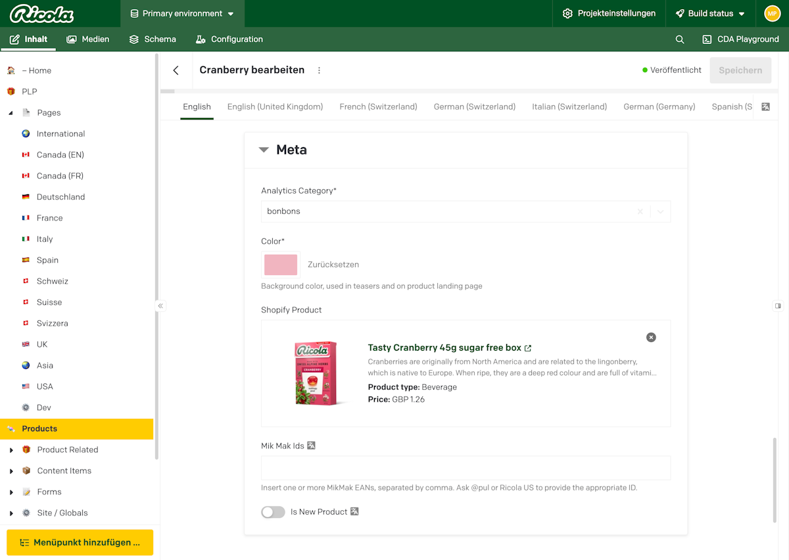Select Asia in the sidebar tree
Image resolution: width=789 pixels, height=560 pixels.
[x=45, y=365]
